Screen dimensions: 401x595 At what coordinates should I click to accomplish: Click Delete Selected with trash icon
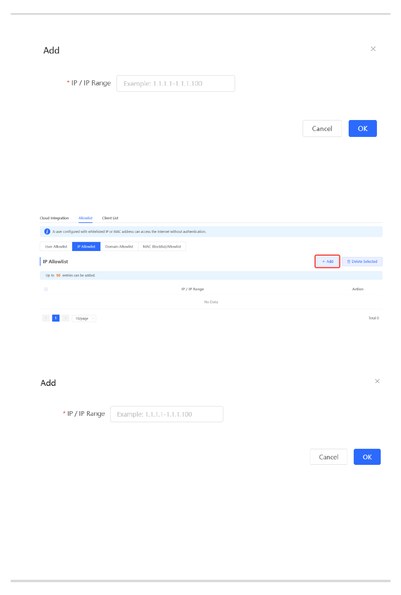coord(362,262)
